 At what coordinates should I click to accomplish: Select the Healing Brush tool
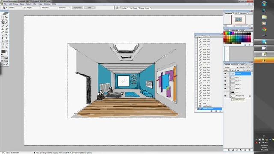[3, 26]
